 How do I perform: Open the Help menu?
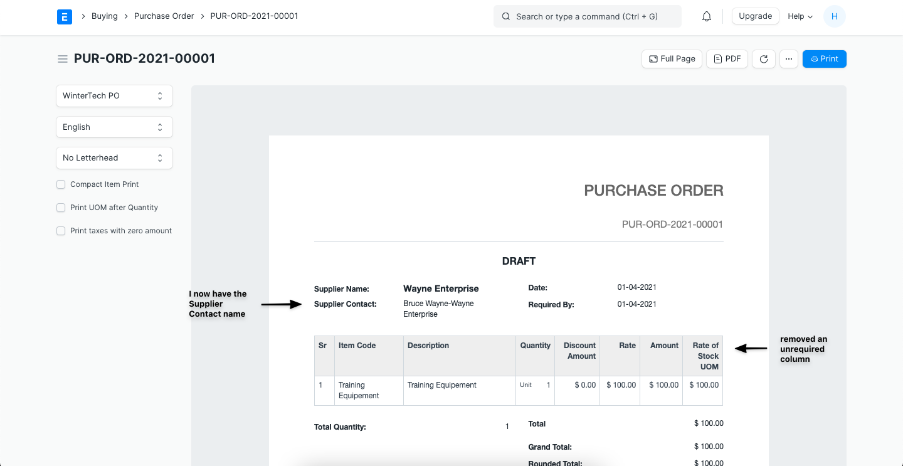point(800,16)
